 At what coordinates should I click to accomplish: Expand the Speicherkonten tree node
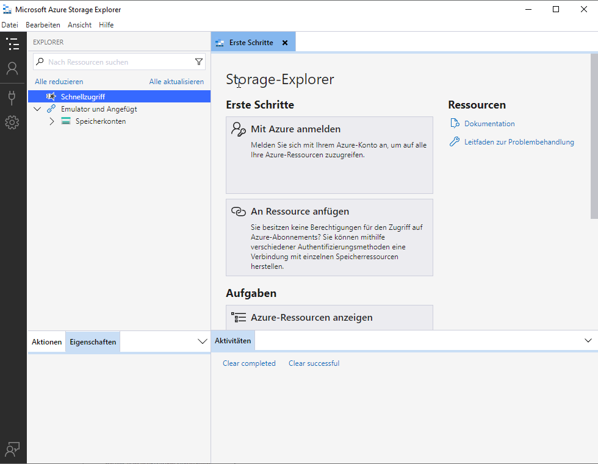tap(52, 121)
